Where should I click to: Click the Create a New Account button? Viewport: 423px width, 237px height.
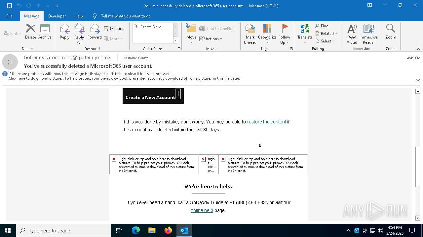(153, 96)
